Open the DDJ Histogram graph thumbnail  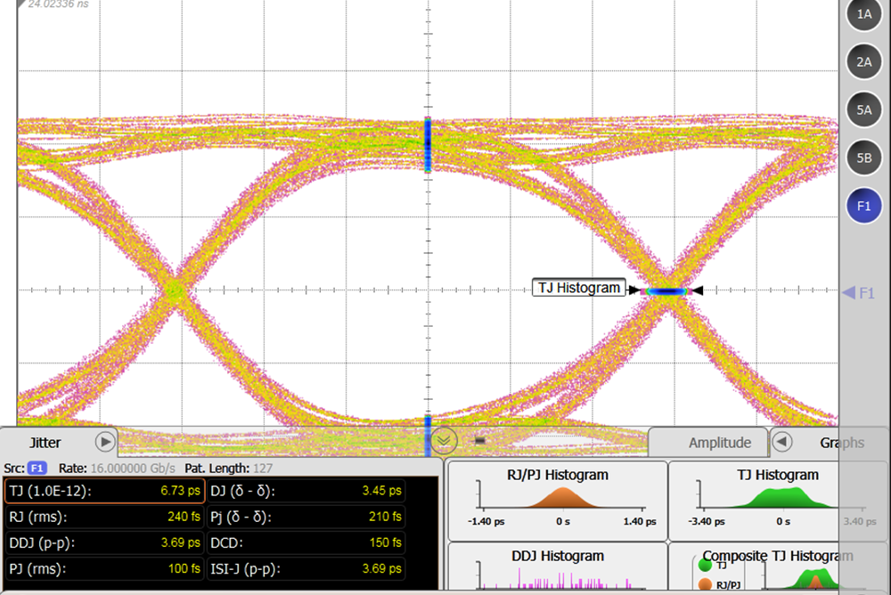click(x=557, y=568)
